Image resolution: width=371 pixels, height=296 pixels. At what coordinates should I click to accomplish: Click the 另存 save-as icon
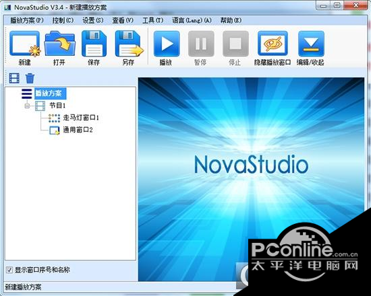[129, 44]
